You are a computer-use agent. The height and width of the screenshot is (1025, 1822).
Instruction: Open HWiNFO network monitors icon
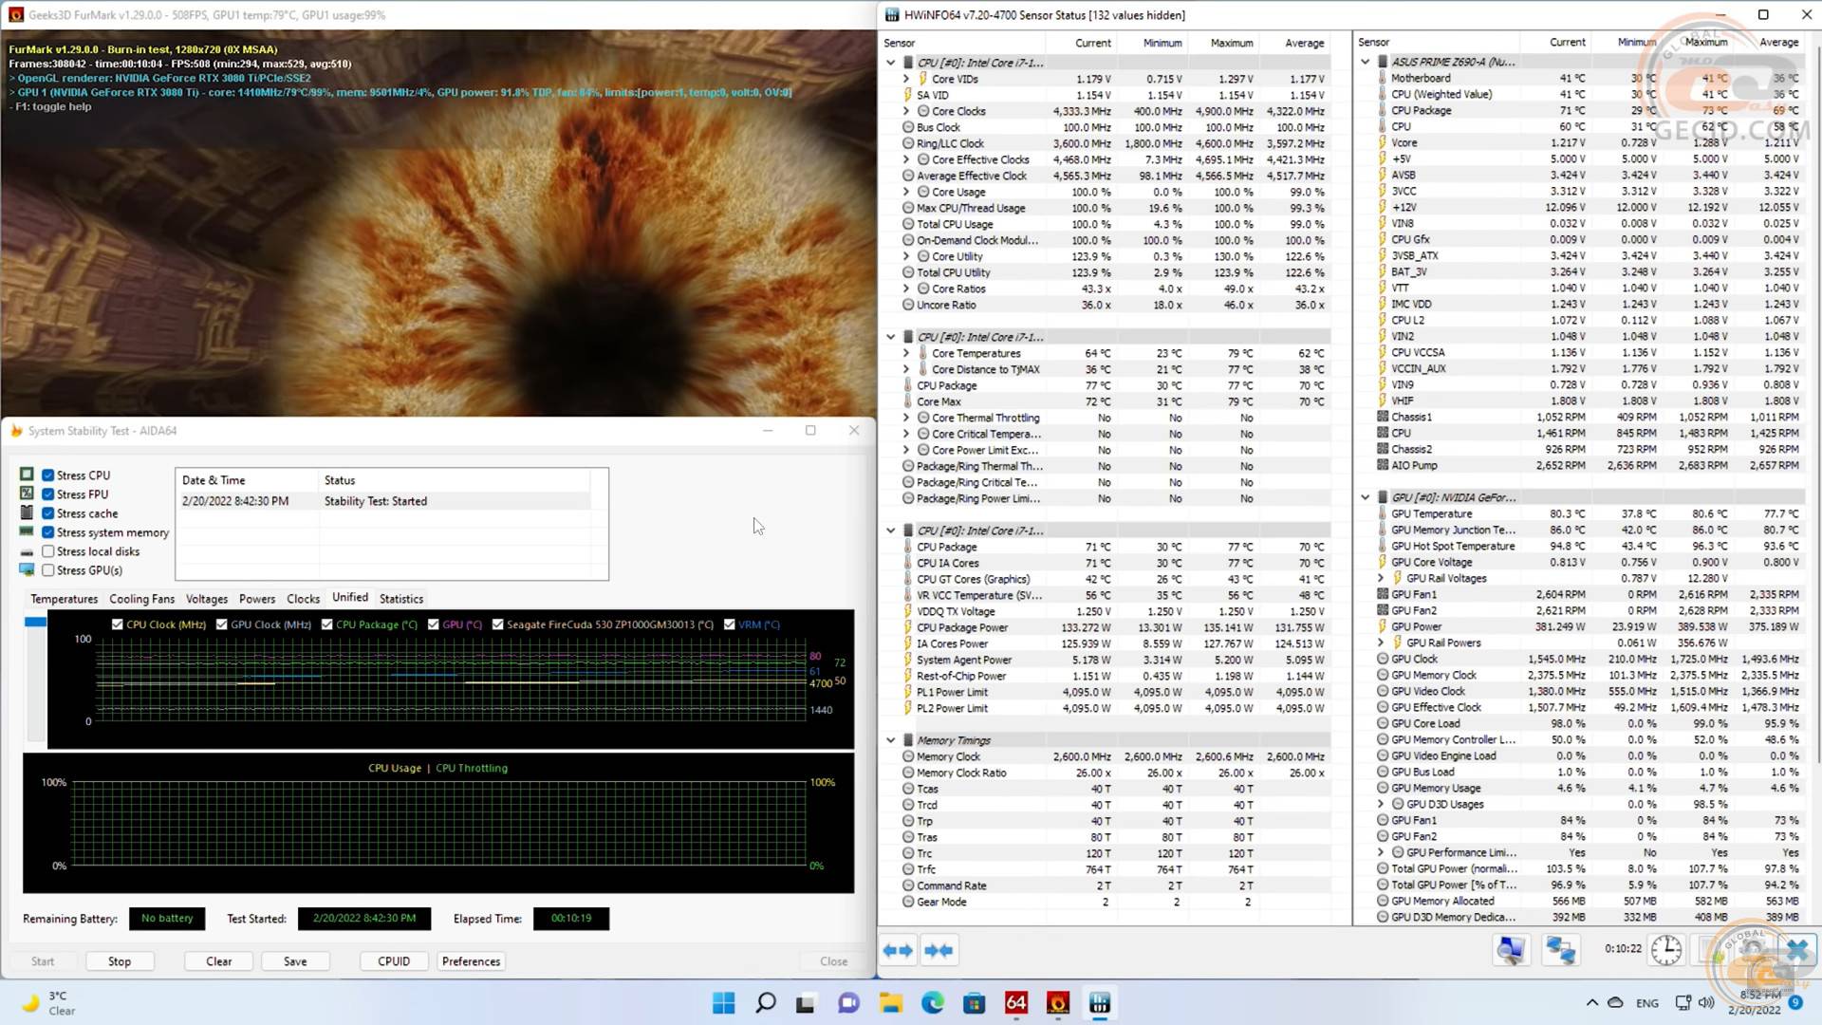[x=1560, y=949]
